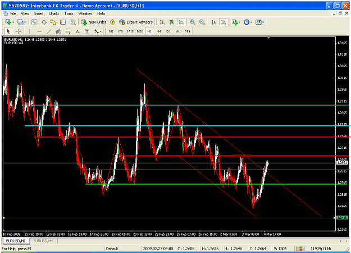Screen dimensions: 351x253
Task: Click the '11939/11 kb' traffic entry
Action: pos(321,249)
